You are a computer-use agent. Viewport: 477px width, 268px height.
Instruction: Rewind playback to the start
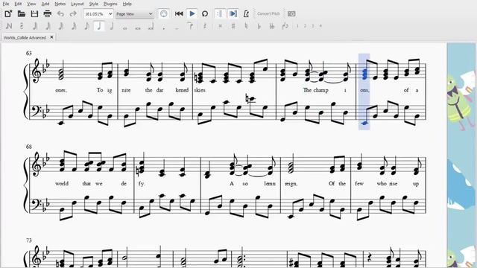tap(179, 13)
